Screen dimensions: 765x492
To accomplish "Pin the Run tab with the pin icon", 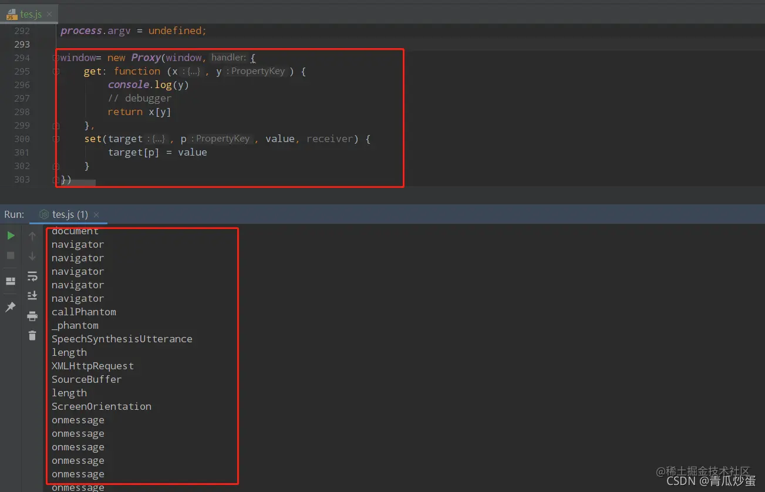I will point(11,307).
